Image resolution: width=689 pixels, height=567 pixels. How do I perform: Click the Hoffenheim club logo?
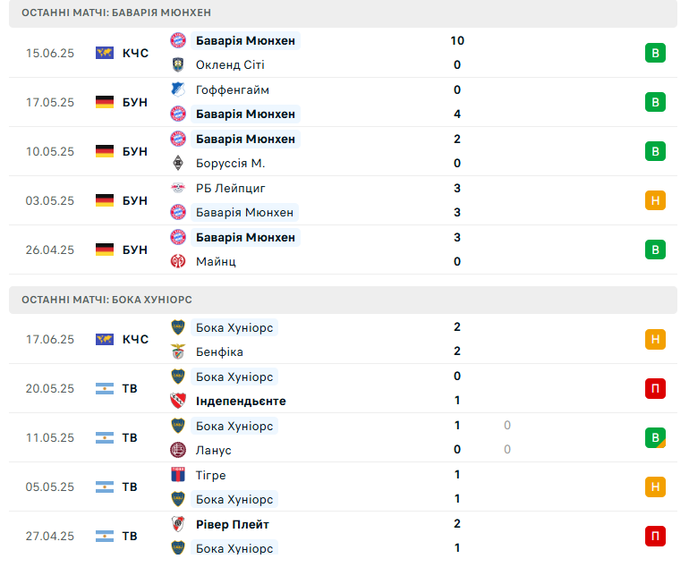178,89
